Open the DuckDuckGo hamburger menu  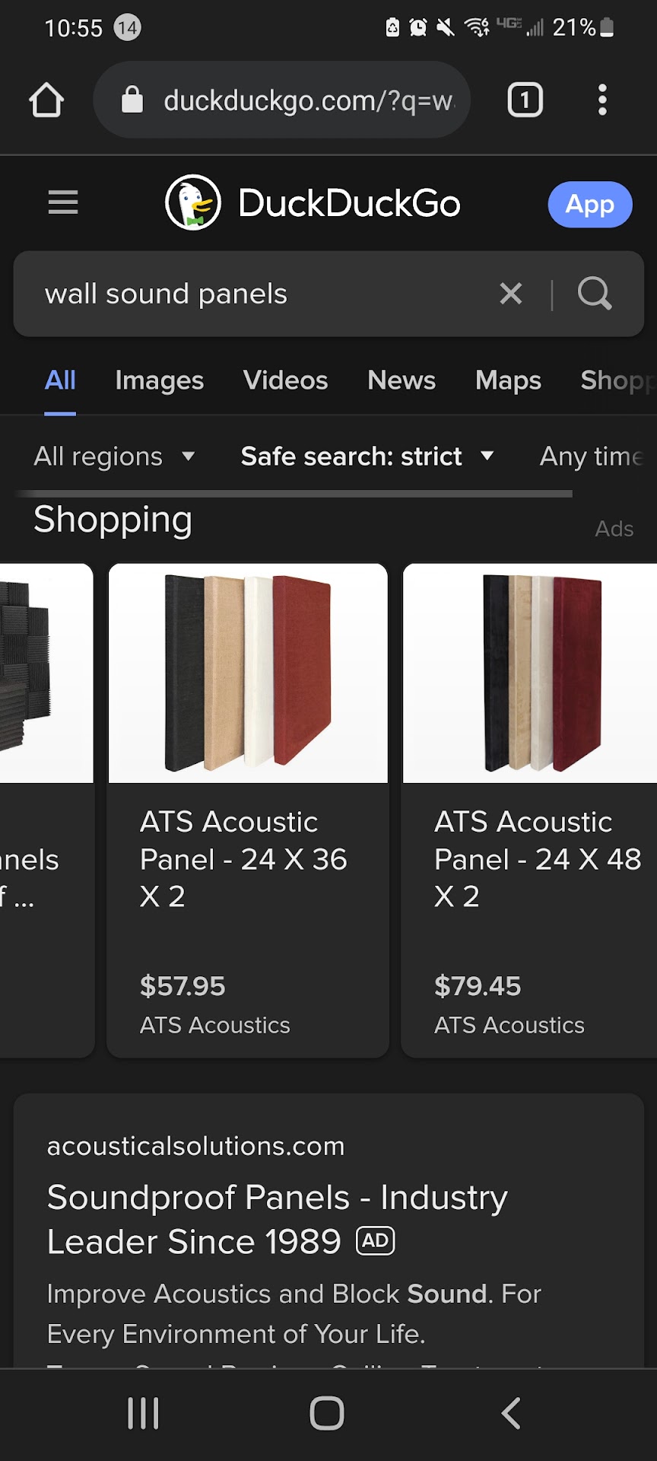[x=63, y=202]
